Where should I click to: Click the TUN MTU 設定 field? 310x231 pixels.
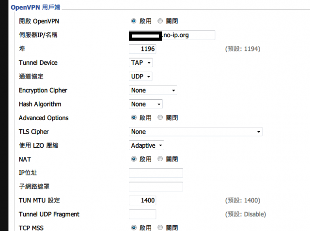pos(142,200)
